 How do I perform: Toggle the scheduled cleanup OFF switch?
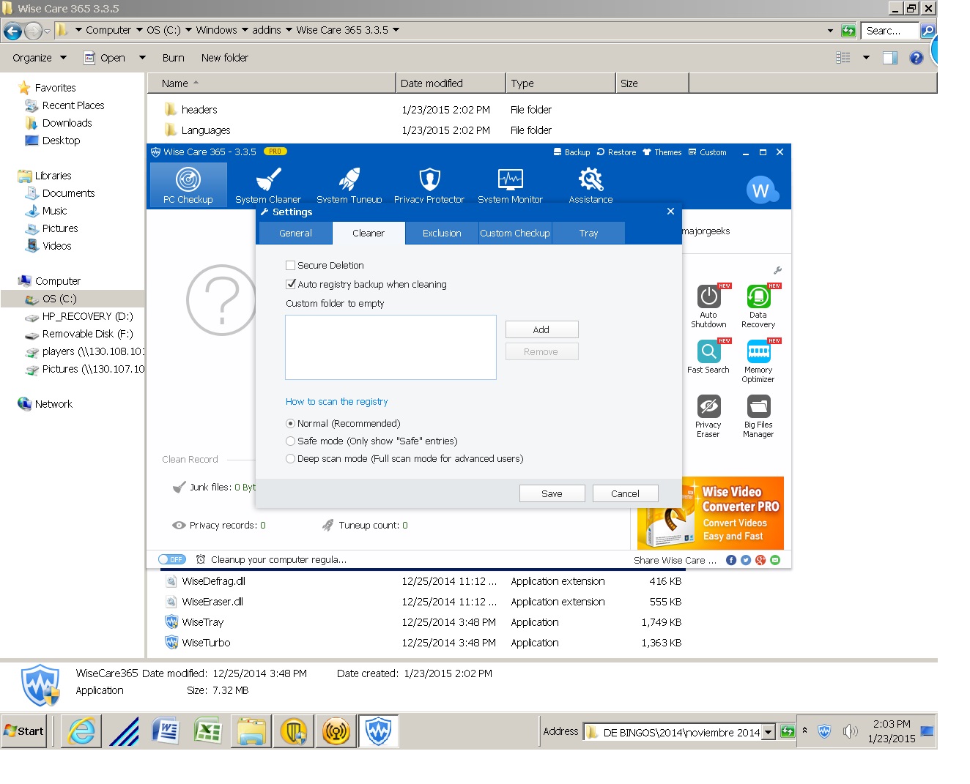pos(172,560)
